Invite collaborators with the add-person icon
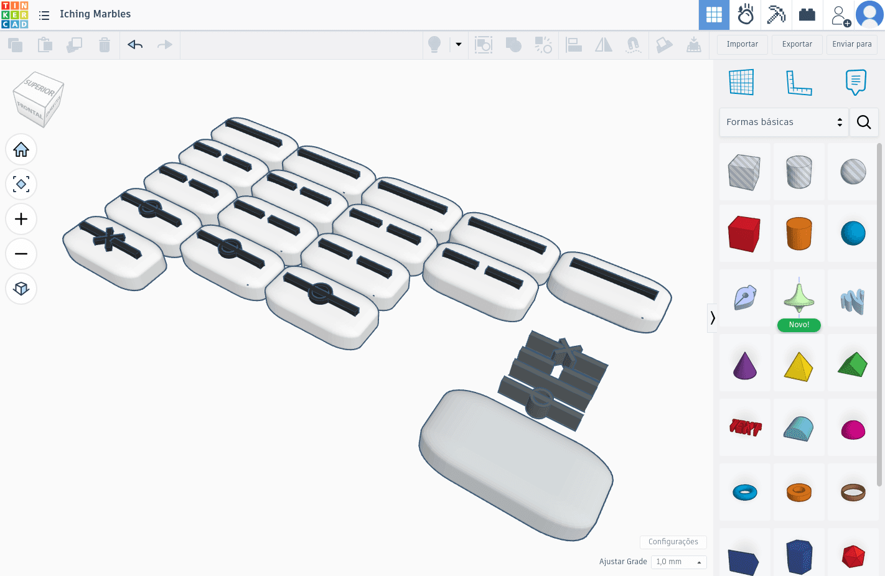The width and height of the screenshot is (885, 576). click(840, 16)
